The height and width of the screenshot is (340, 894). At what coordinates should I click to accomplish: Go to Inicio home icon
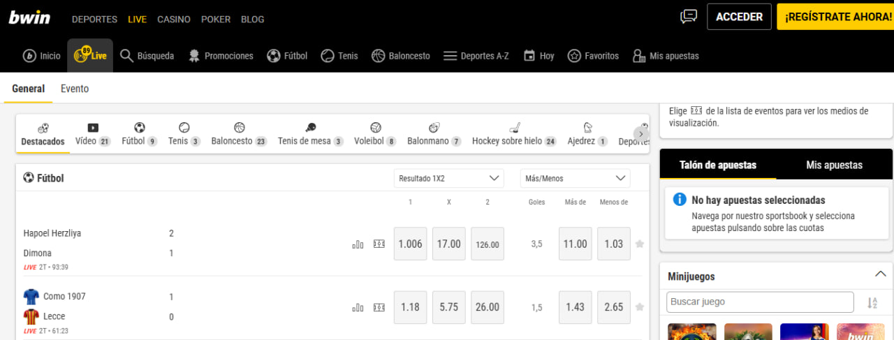click(42, 56)
